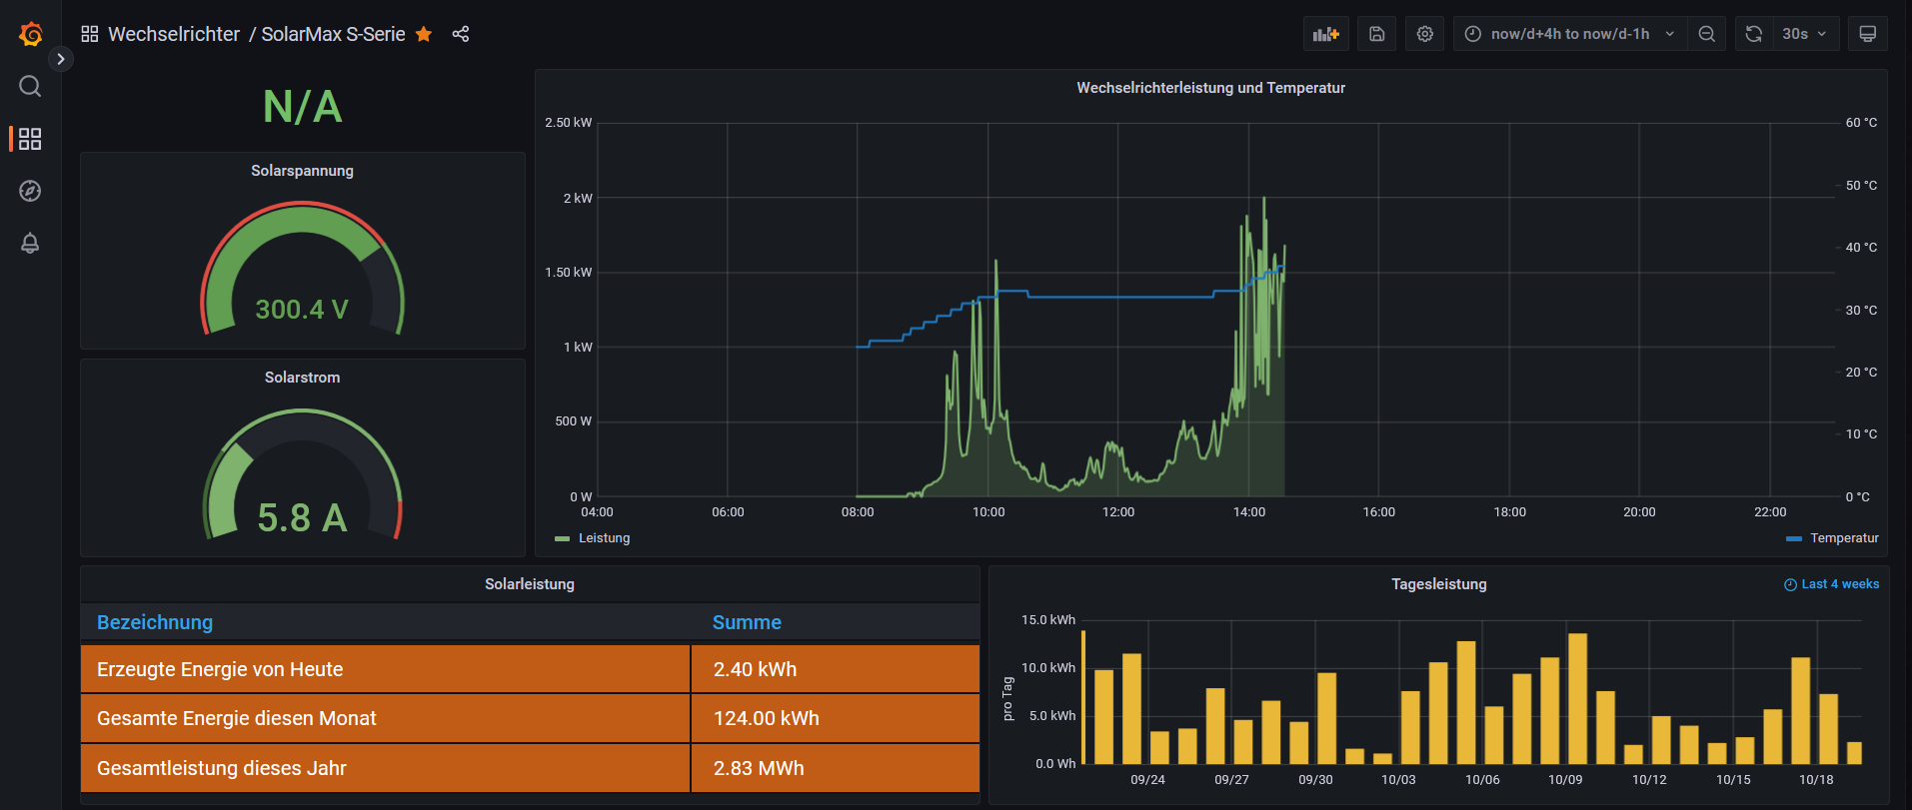Expand the 30s refresh interval dropdown

click(x=1804, y=34)
